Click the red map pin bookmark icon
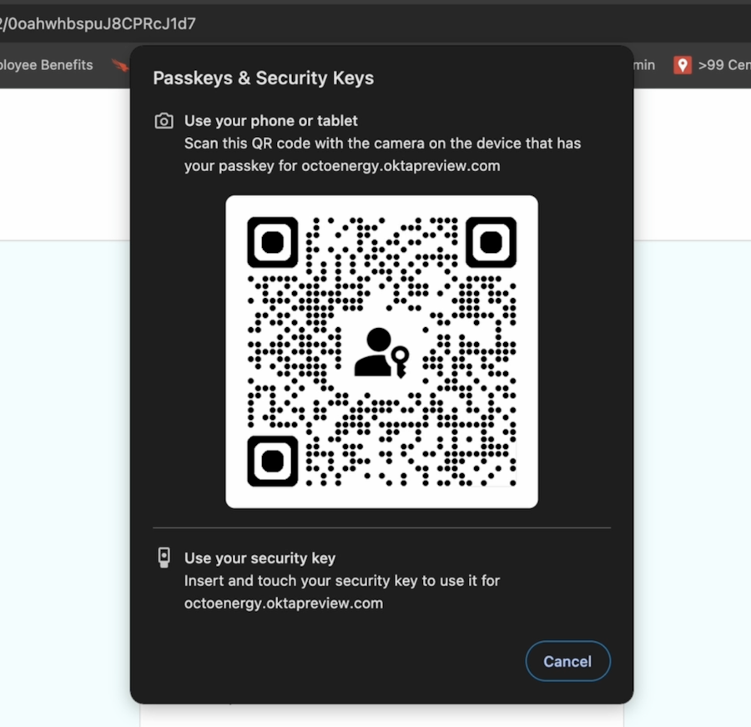751x727 pixels. [683, 65]
